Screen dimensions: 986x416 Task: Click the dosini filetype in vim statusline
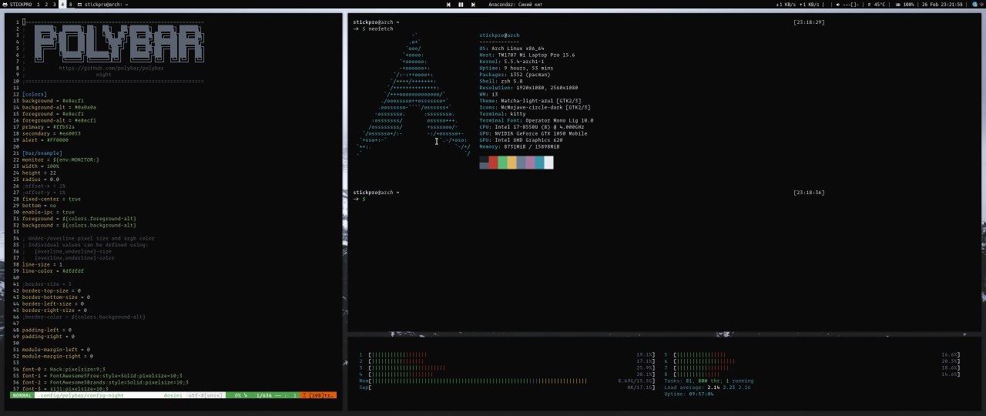[173, 395]
